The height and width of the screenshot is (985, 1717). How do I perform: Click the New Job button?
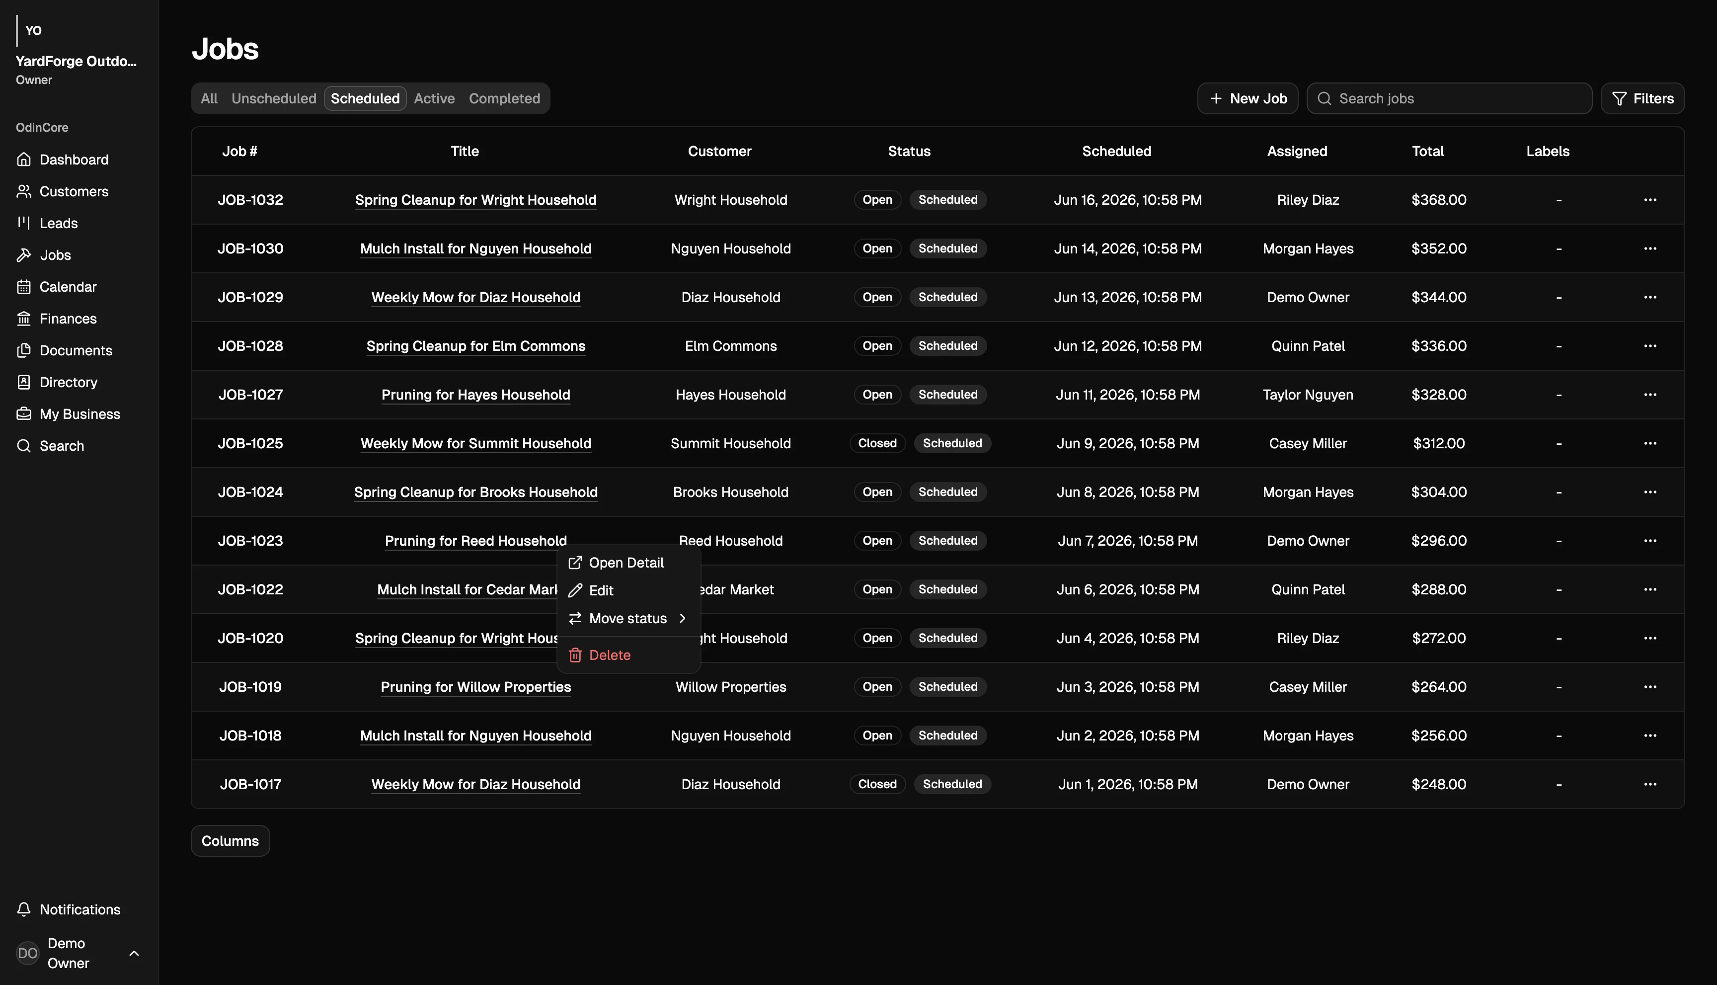(x=1248, y=99)
